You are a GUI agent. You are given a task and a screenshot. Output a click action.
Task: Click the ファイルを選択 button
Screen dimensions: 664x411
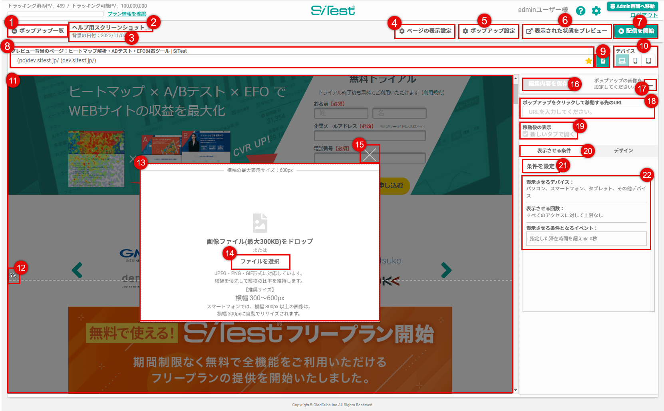(x=260, y=261)
